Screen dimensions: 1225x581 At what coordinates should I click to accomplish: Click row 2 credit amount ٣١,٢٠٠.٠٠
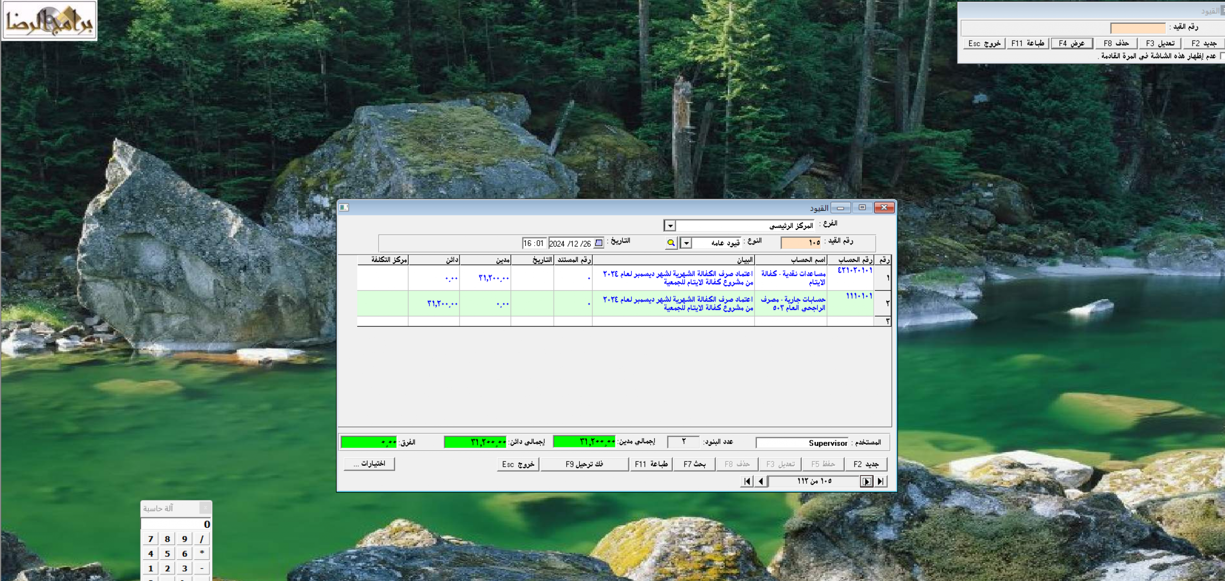(434, 304)
